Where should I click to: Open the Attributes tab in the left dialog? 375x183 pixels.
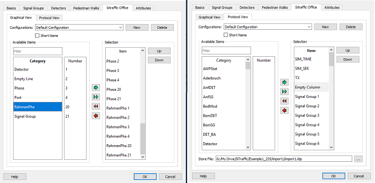click(143, 8)
